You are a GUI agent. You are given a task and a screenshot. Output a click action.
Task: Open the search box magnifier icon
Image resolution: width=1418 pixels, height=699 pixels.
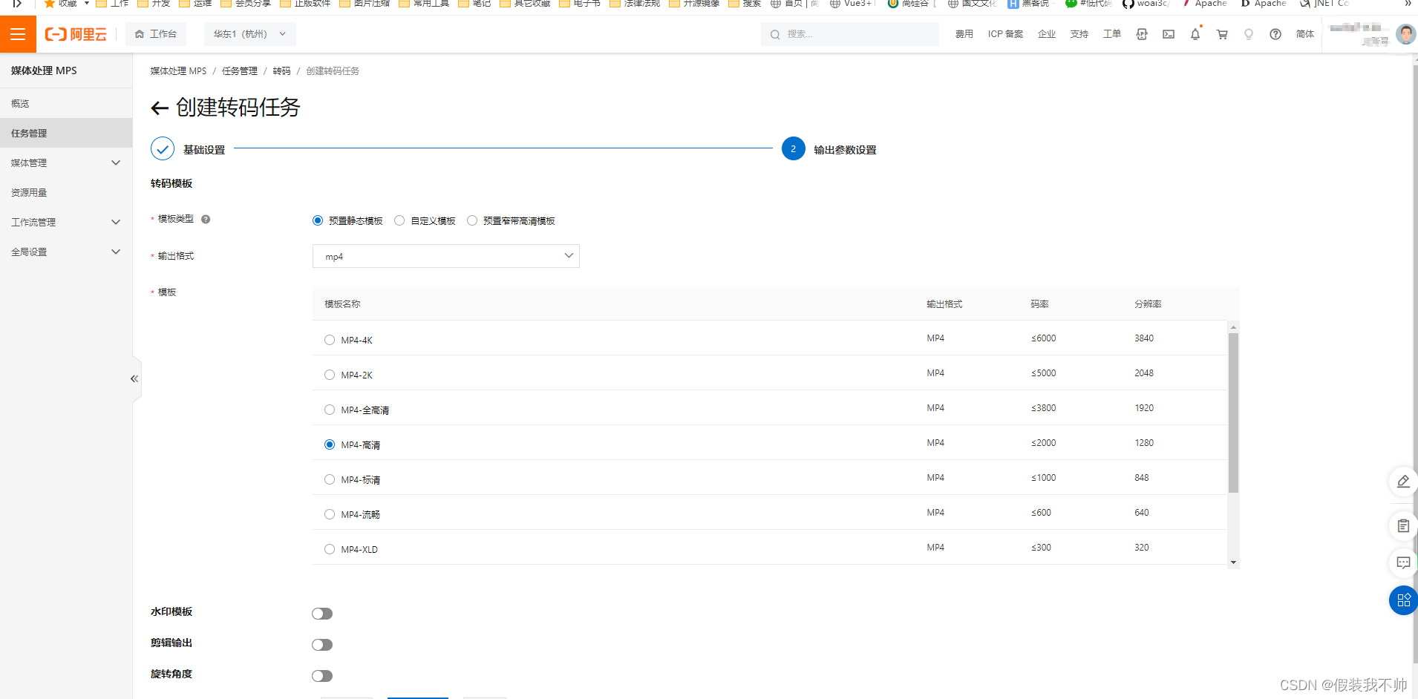[x=774, y=34]
